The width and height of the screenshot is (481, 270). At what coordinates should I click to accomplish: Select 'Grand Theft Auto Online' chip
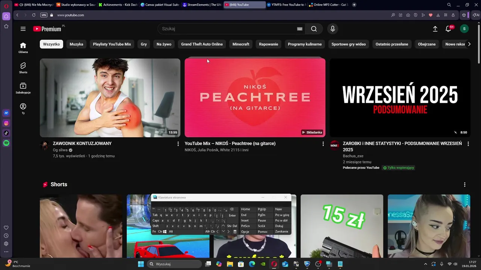202,44
